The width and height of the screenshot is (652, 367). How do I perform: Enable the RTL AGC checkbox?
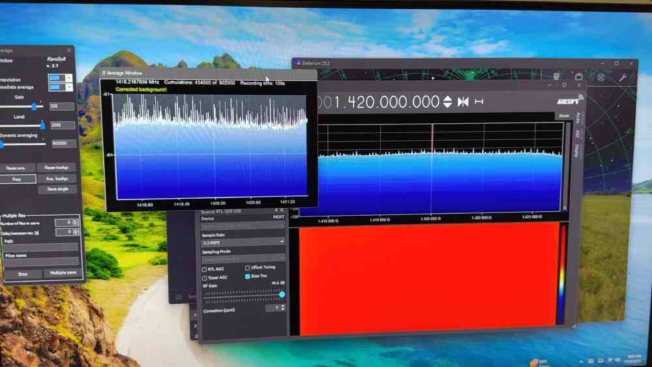(x=205, y=269)
